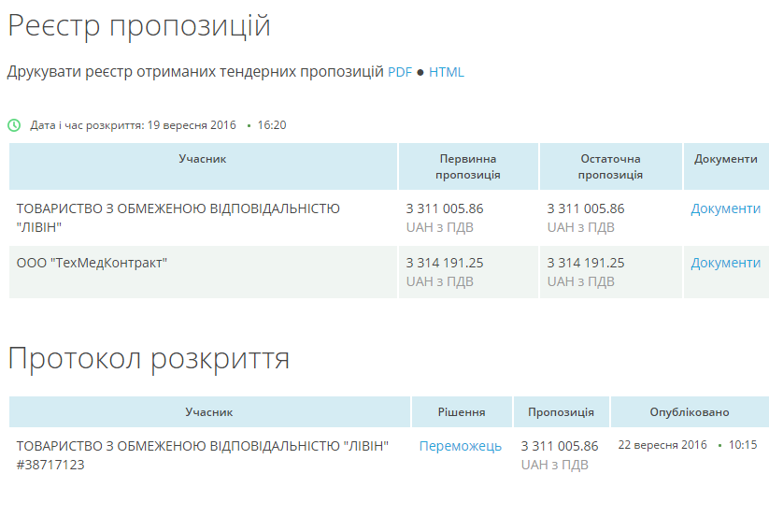Click the Документи column header
This screenshot has width=769, height=517.
(725, 159)
